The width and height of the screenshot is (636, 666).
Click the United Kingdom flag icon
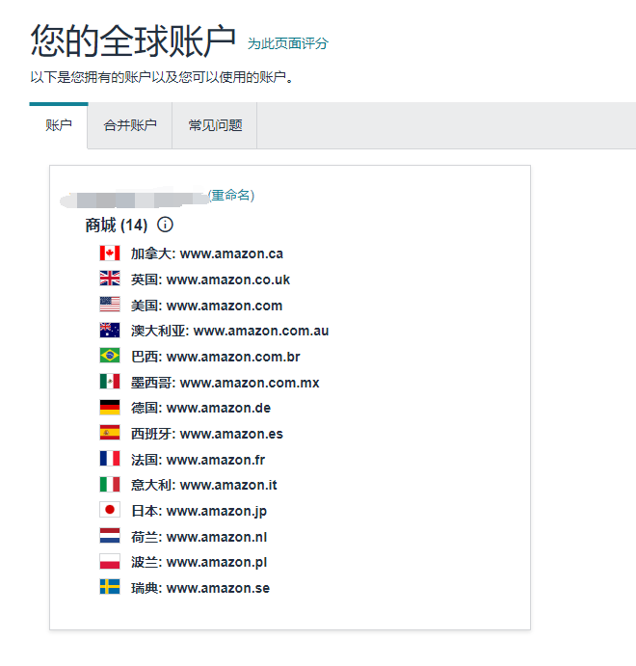pos(110,279)
